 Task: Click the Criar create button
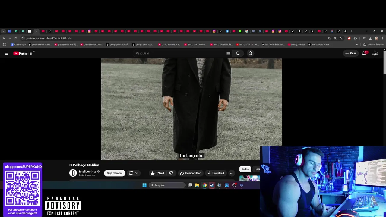click(x=350, y=53)
